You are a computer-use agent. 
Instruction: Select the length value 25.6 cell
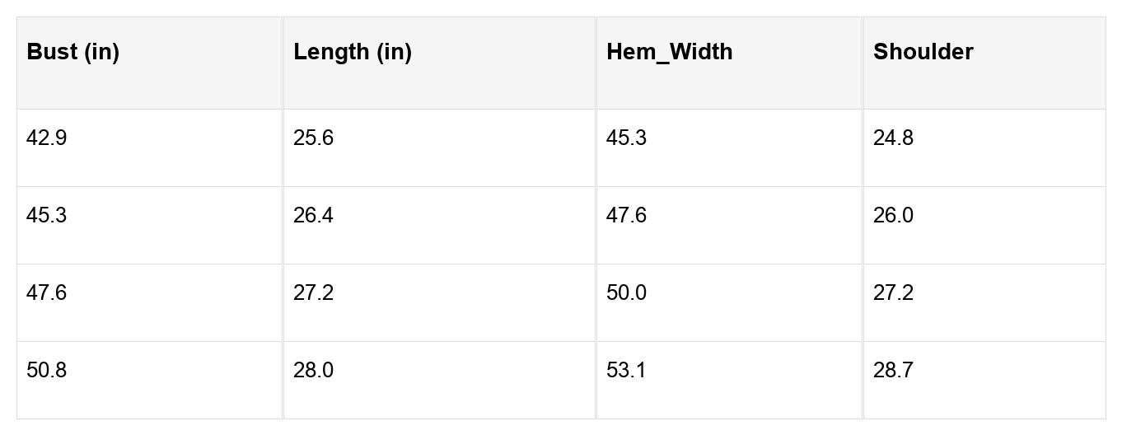point(314,138)
